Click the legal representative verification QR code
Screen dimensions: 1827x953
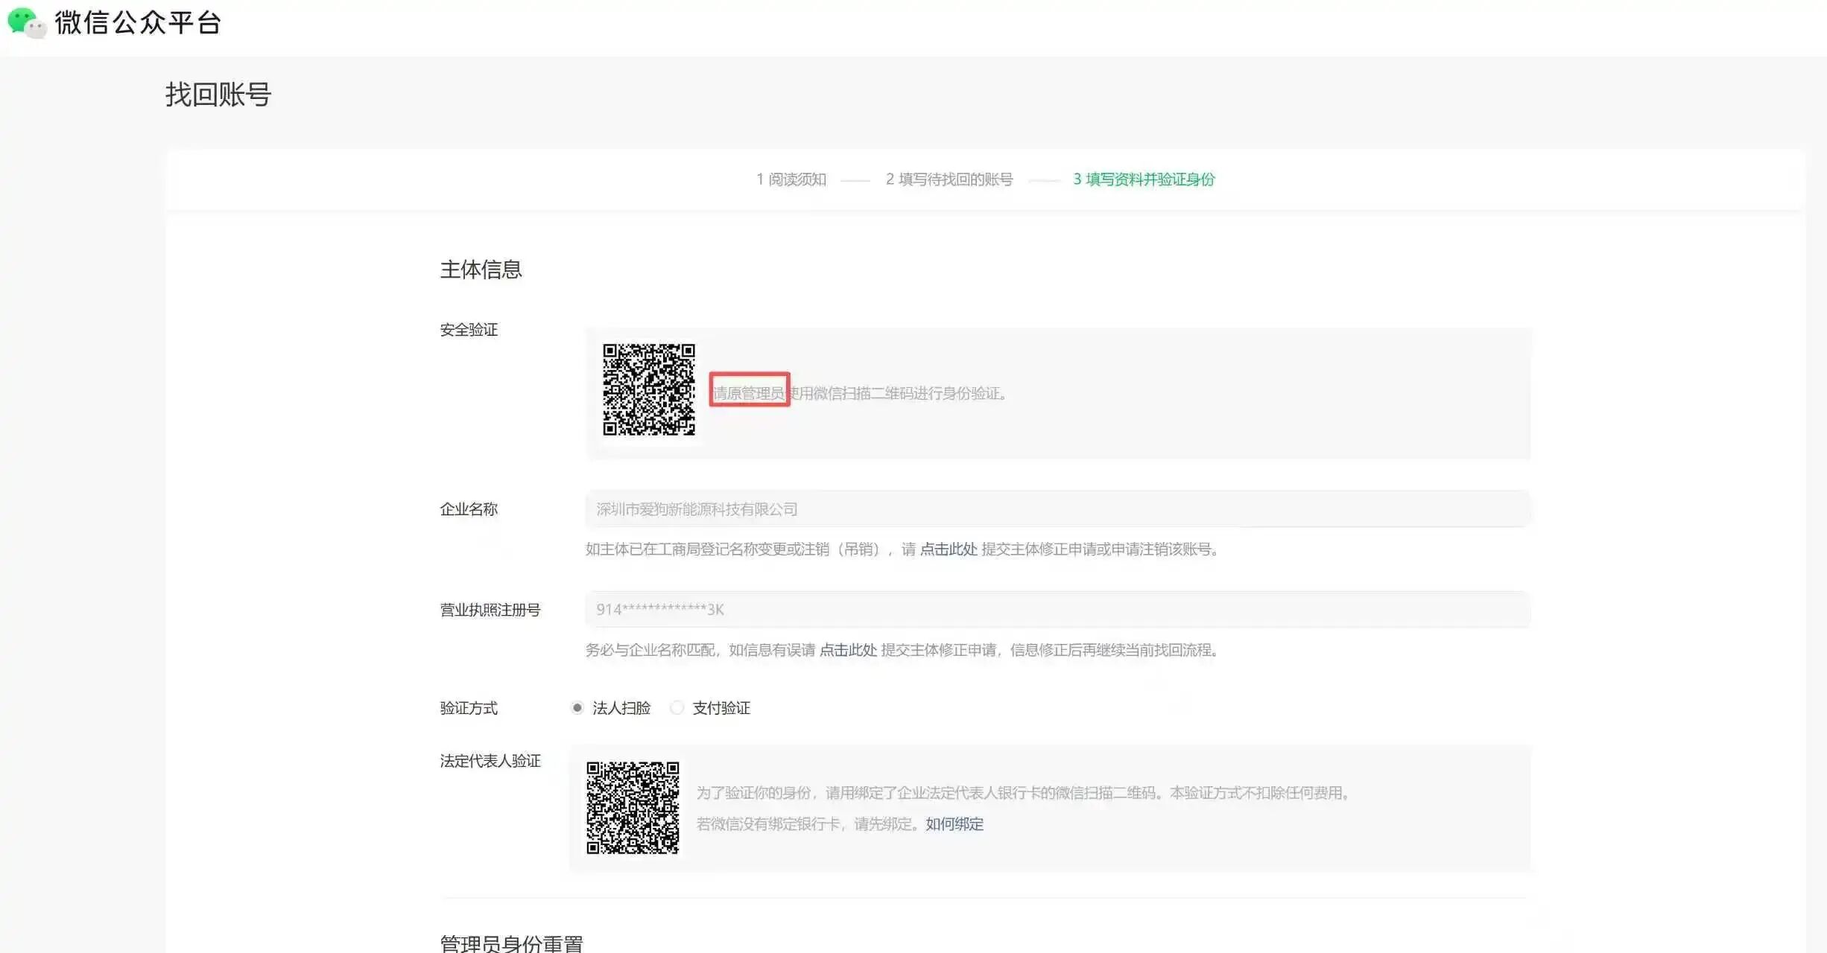click(x=632, y=808)
